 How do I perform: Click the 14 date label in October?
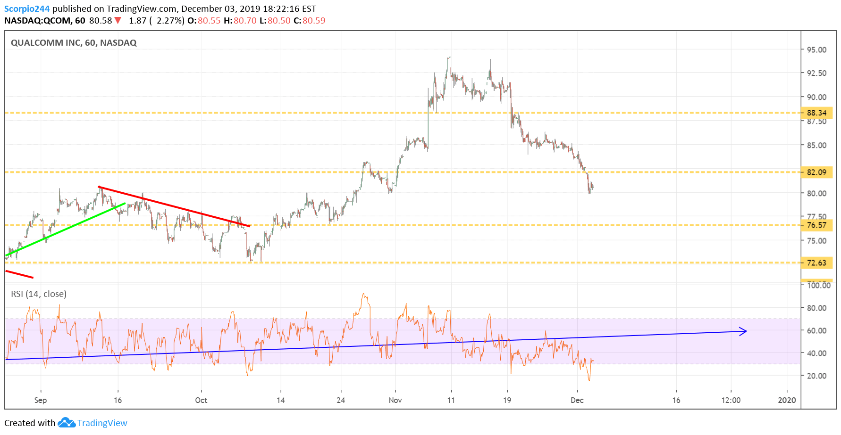point(280,400)
